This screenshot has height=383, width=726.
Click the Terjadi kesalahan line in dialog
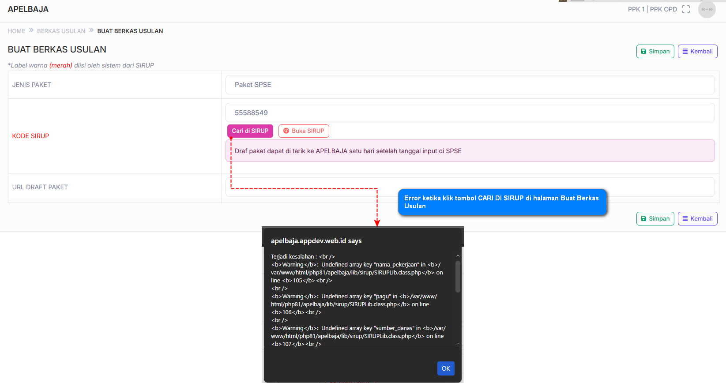(x=303, y=256)
